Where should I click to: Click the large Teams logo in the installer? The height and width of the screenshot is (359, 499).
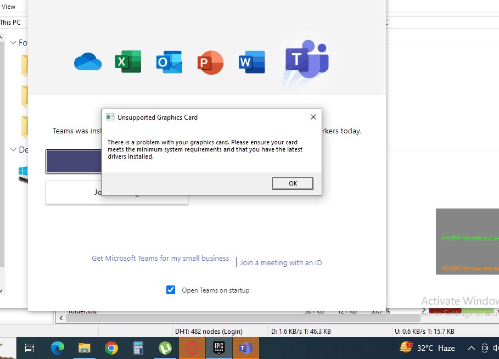tap(307, 60)
